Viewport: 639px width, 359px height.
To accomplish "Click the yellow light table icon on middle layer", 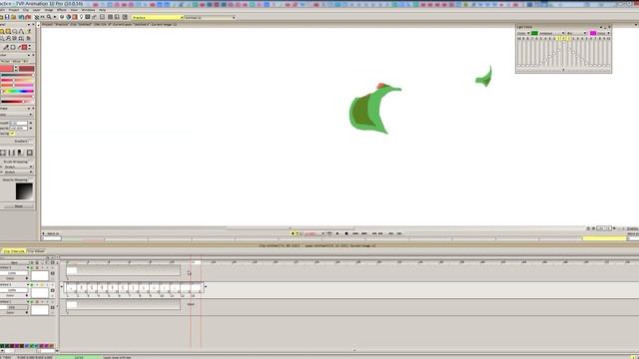I will (42, 285).
